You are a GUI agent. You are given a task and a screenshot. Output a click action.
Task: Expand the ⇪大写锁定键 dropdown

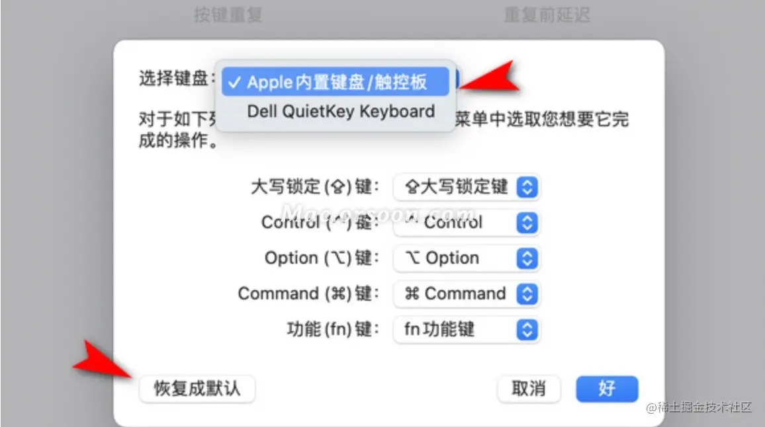467,186
